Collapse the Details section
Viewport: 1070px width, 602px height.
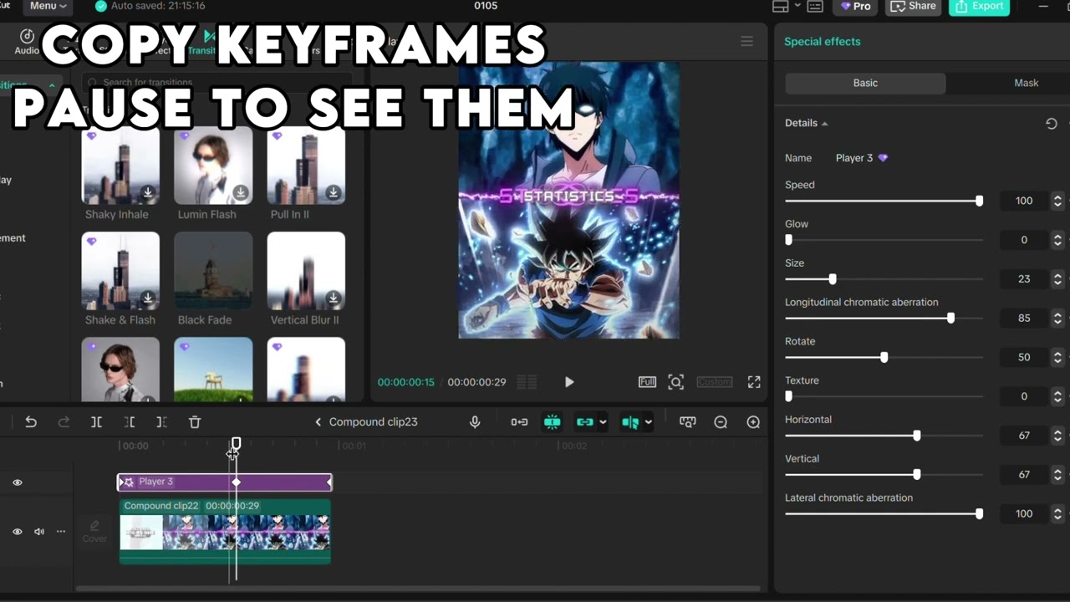[824, 124]
